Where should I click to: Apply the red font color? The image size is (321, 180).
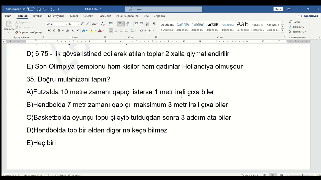(x=100, y=30)
